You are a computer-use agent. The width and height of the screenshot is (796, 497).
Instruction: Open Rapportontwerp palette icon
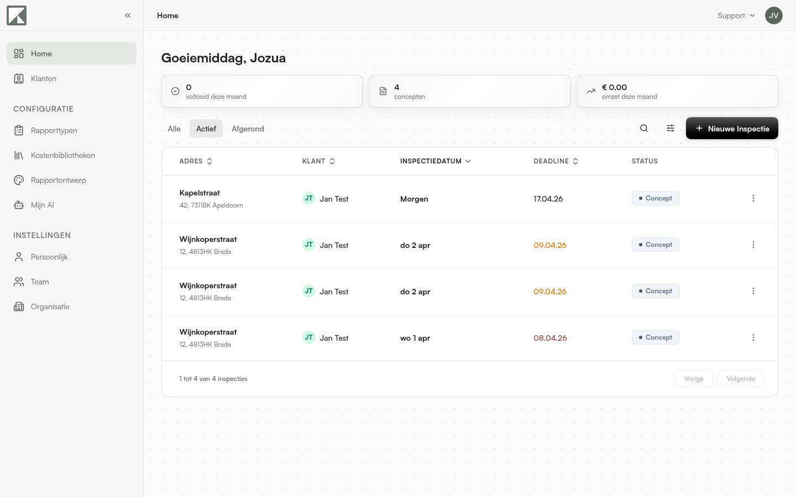click(19, 180)
